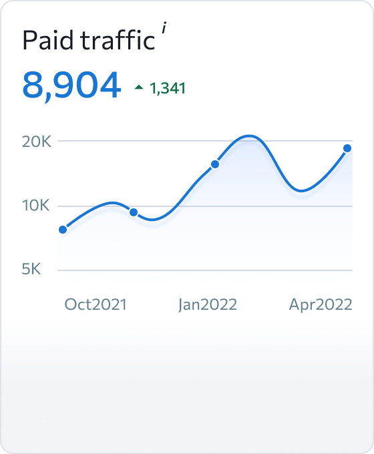Select the last data point at Apr2022
374x454 pixels.
(x=347, y=148)
